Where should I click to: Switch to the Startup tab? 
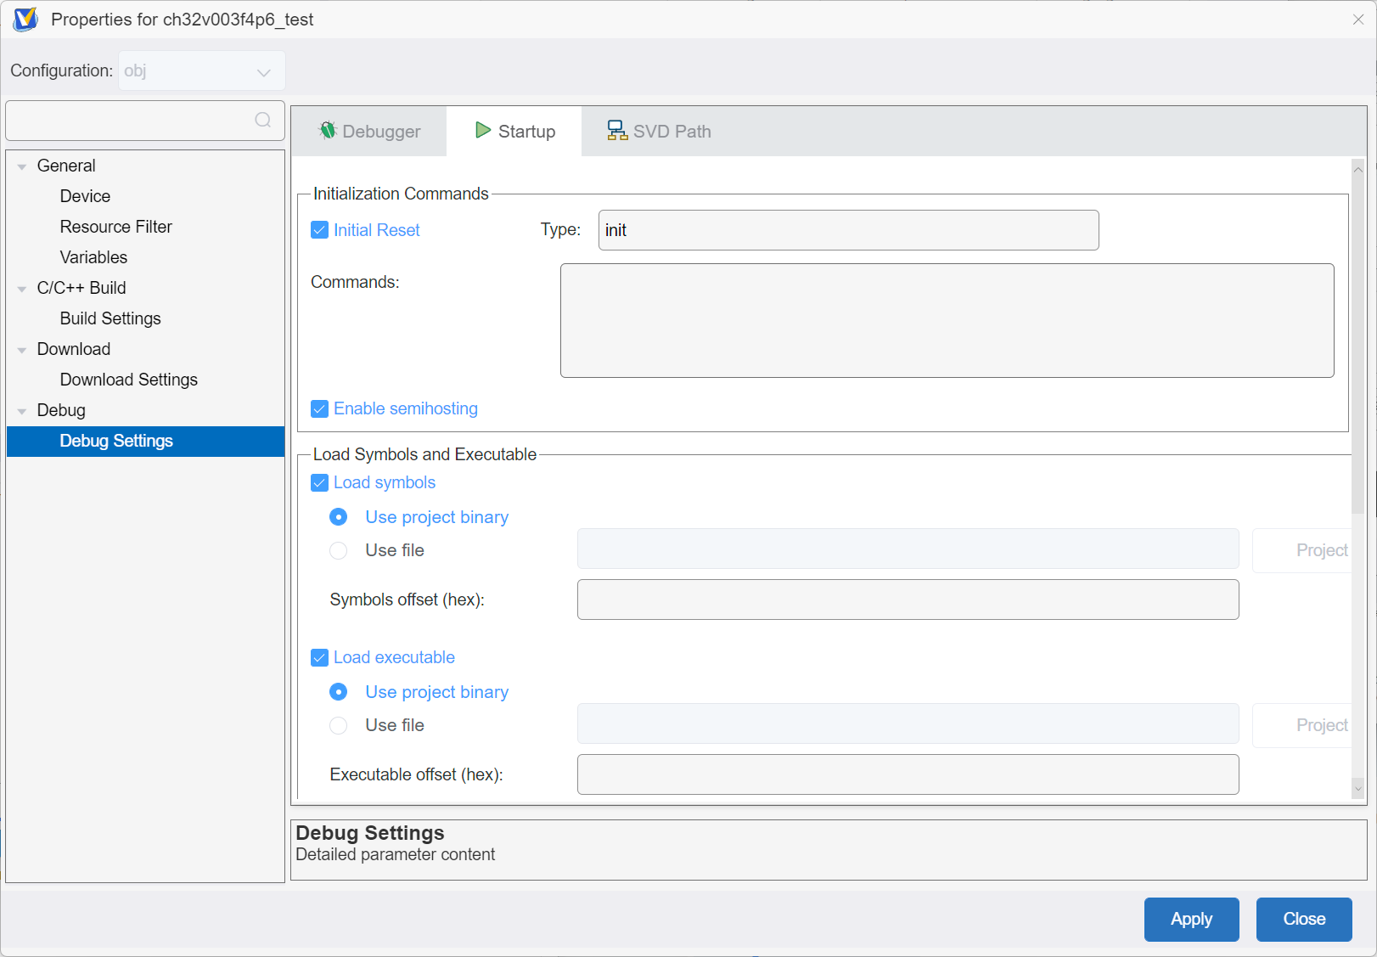(x=514, y=131)
